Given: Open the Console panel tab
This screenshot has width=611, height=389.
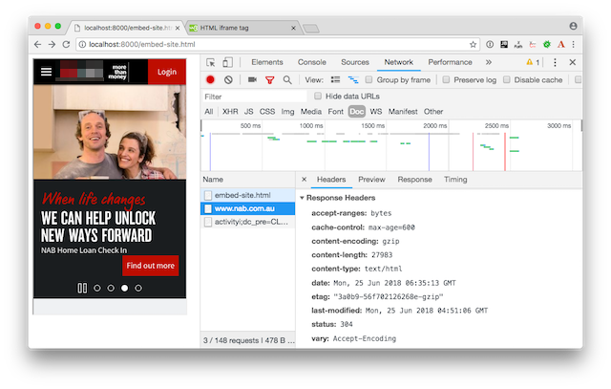Looking at the screenshot, I should pyautogui.click(x=312, y=62).
